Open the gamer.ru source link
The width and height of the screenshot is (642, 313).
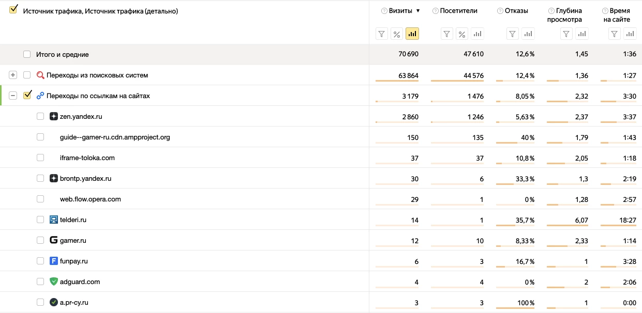coord(73,240)
